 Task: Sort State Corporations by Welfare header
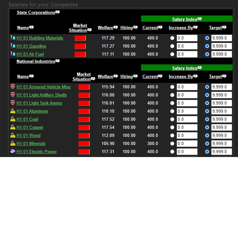pyautogui.click(x=106, y=28)
